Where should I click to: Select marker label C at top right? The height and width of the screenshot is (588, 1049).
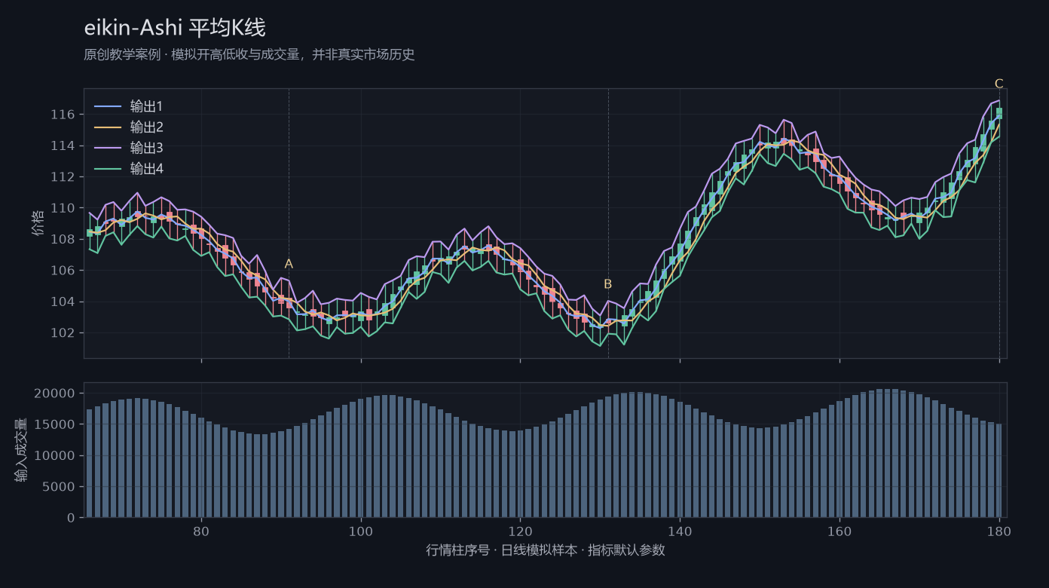999,84
